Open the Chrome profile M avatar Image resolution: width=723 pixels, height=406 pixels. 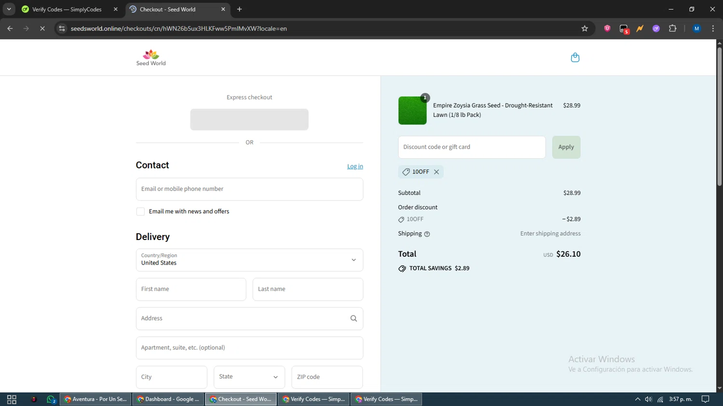tap(696, 28)
